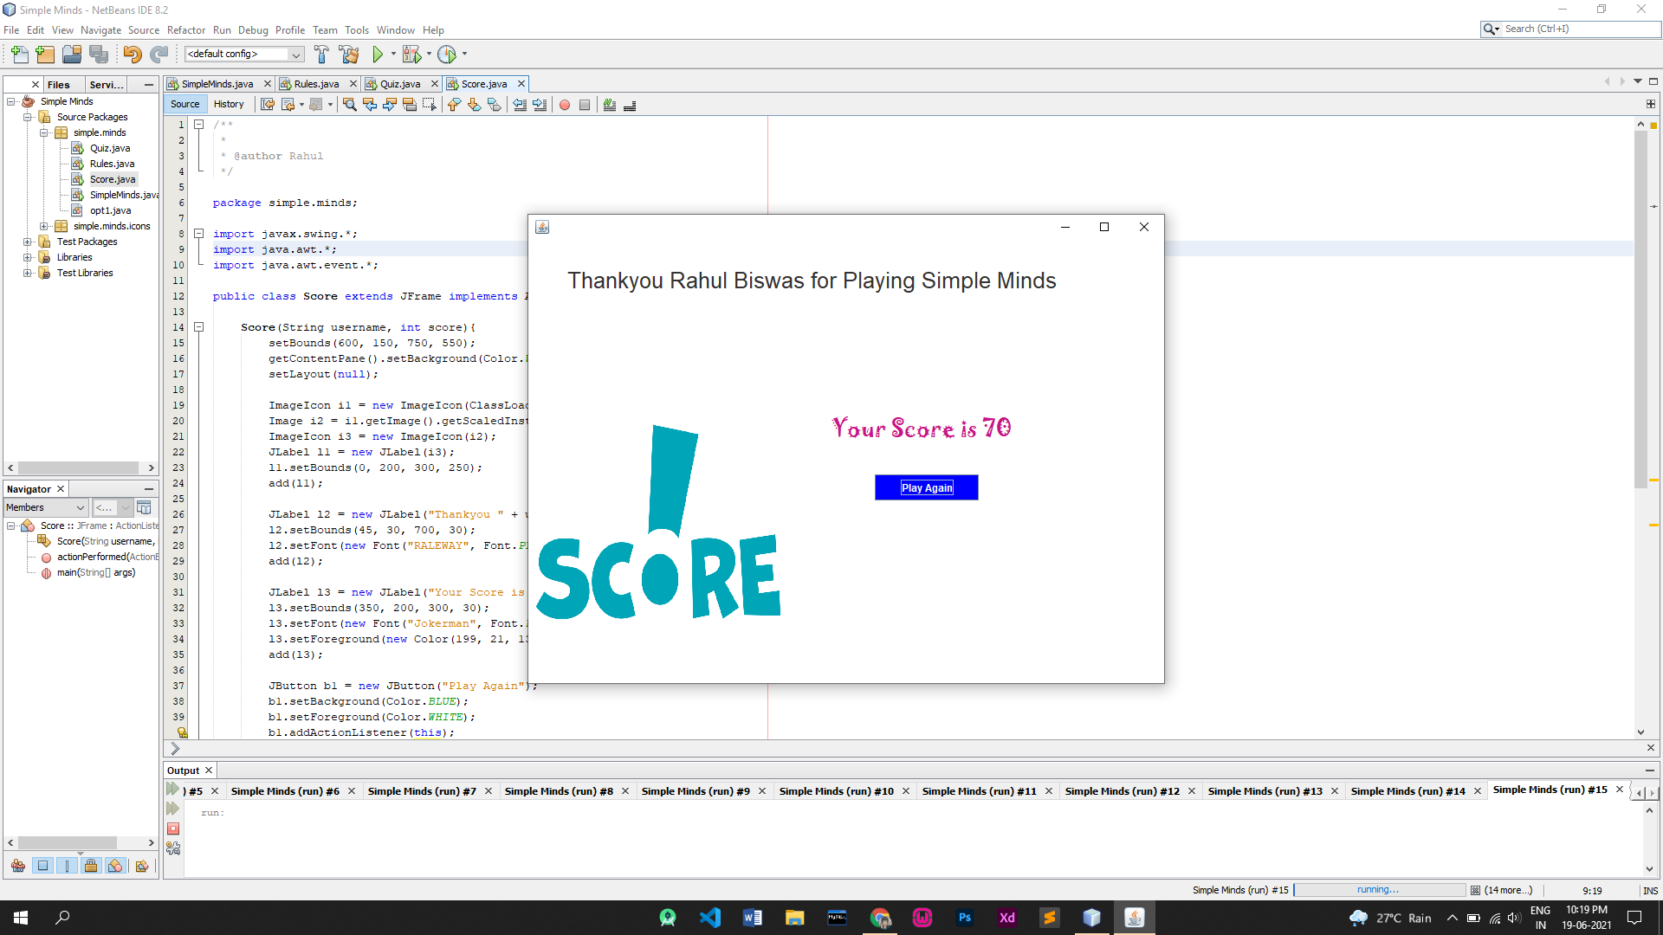Screen dimensions: 1663x935
Task: Click the Build Project hammer icon
Action: click(x=321, y=55)
